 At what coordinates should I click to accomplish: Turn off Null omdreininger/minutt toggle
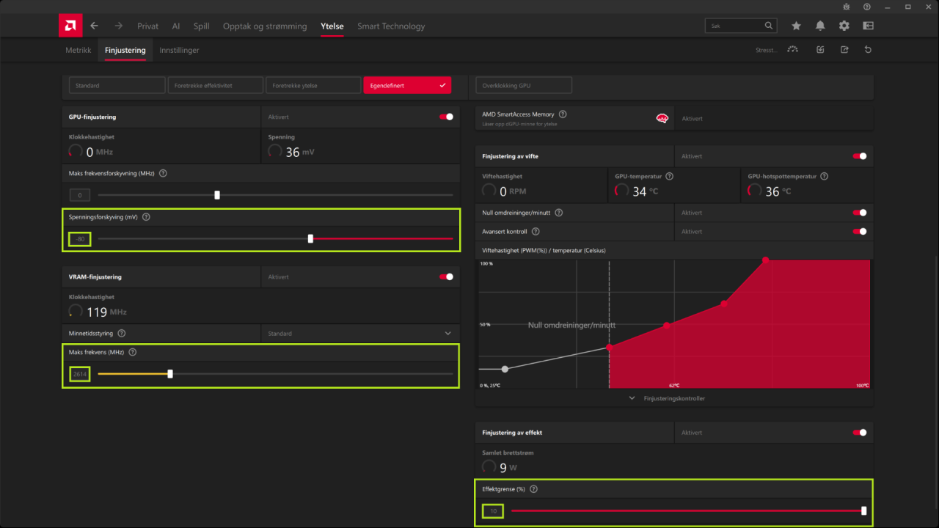click(x=859, y=213)
